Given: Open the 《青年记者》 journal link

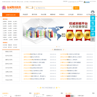Looking at the screenshot, I should [x=81, y=96].
